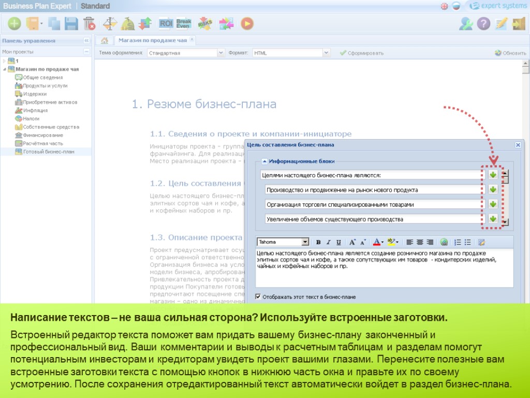Viewport: 530px width, 398px height.
Task: Click the pencil notes icon in top toolbar
Action: 501,24
